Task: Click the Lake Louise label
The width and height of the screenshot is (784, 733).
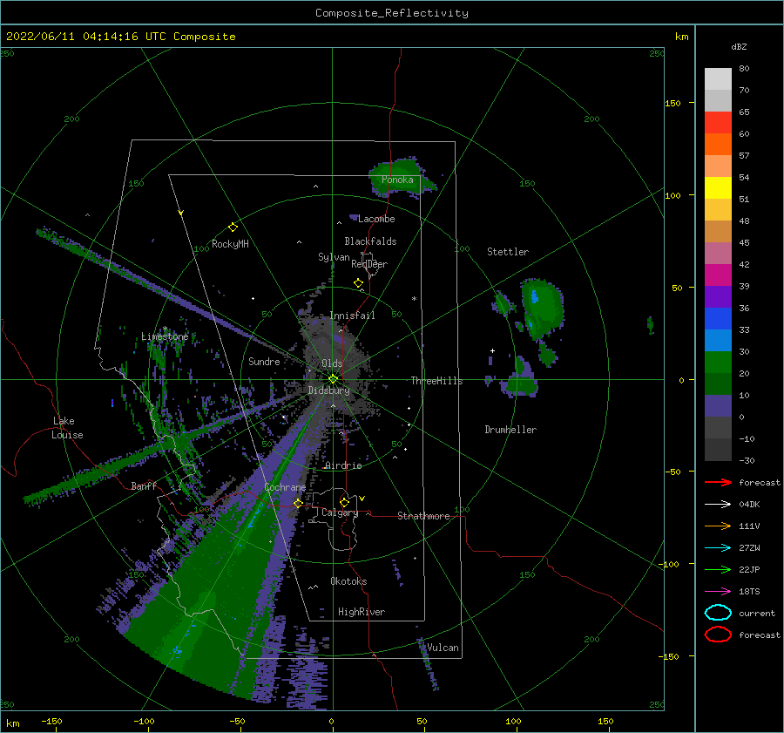Action: 67,428
